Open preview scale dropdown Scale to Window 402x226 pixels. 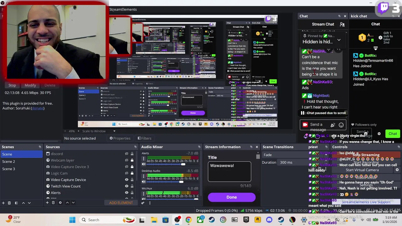(99, 131)
